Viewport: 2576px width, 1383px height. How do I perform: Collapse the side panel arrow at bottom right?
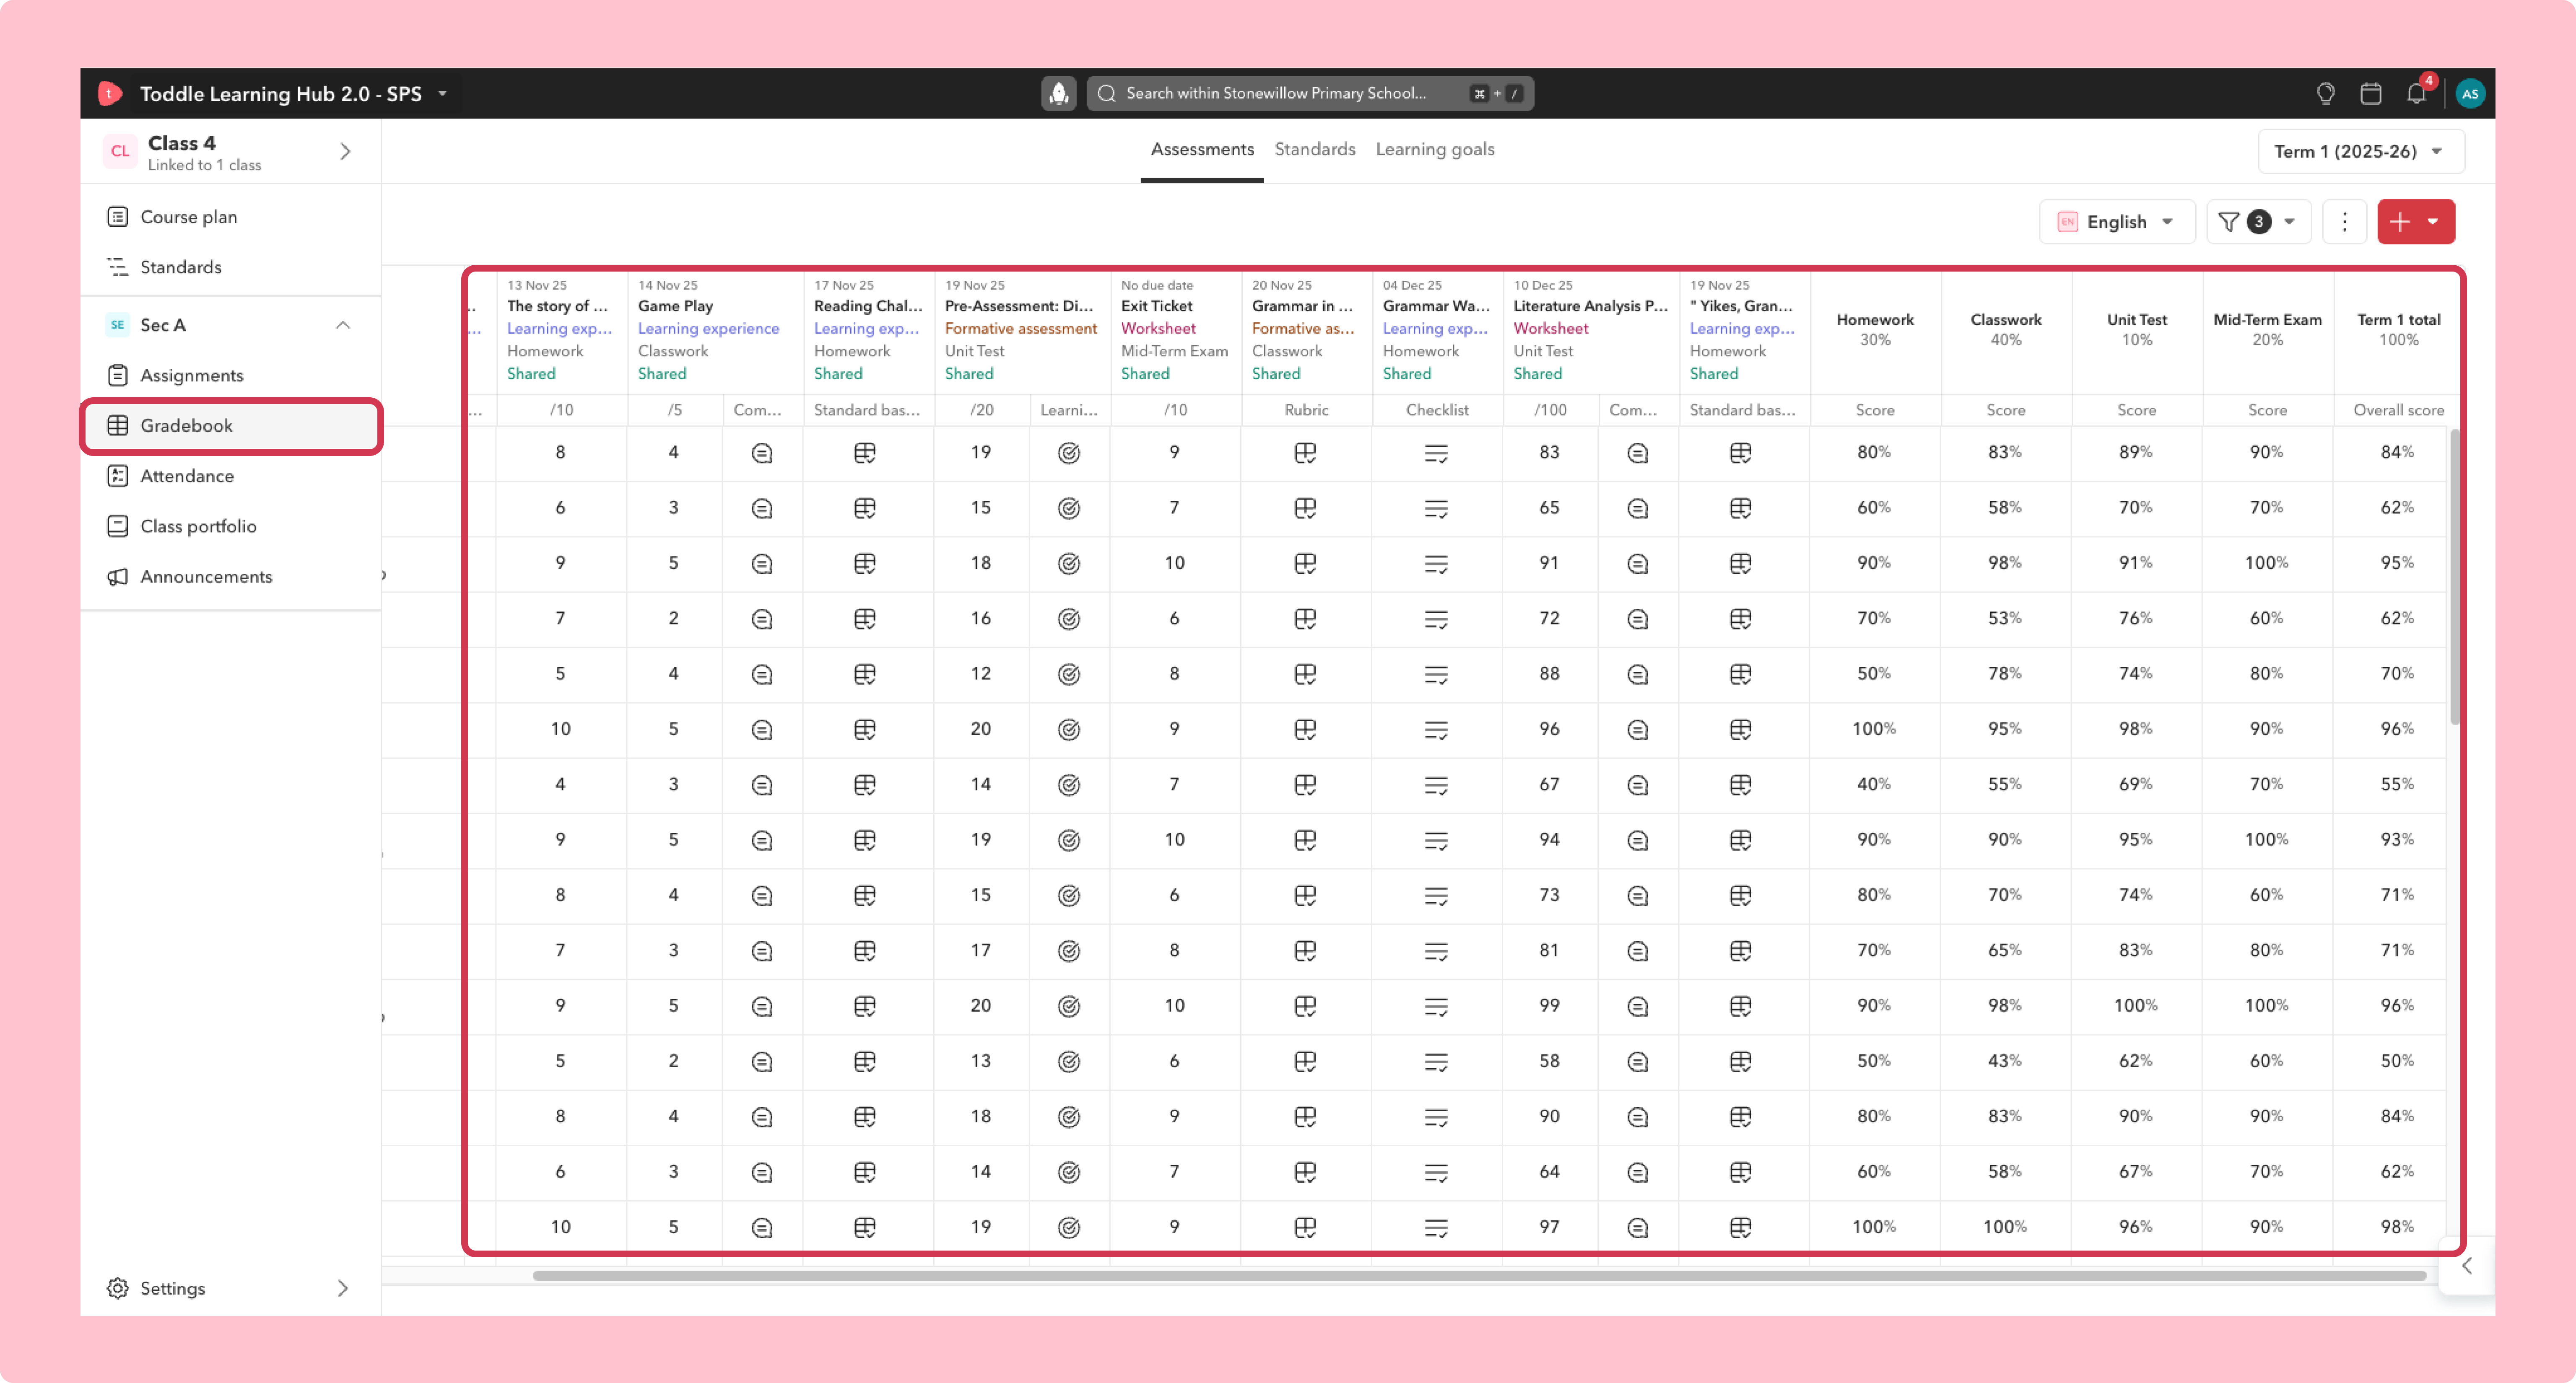point(2467,1266)
